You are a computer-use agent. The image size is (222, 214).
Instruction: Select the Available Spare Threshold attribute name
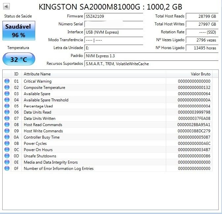click(x=46, y=100)
